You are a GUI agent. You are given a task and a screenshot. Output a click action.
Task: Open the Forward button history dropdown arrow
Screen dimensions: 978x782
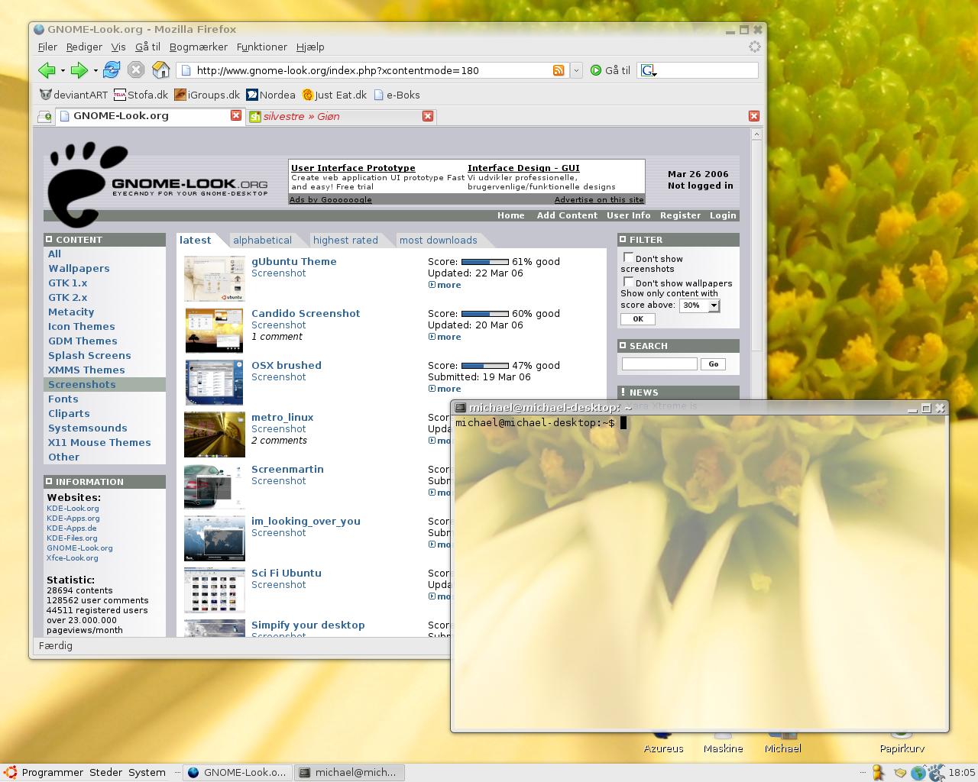[96, 70]
